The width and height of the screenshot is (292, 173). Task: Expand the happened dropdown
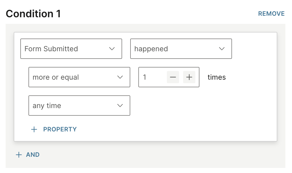point(181,49)
